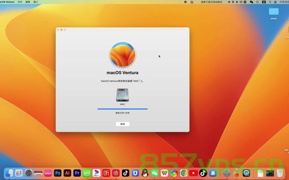Open the TikTok icon beside NetEase Music
The height and width of the screenshot is (180, 289).
pos(125,173)
